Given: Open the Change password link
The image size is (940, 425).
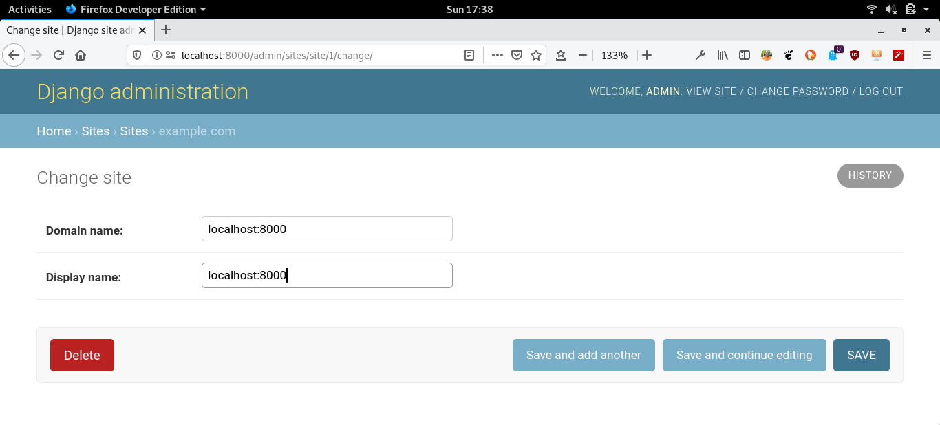Looking at the screenshot, I should click(798, 91).
